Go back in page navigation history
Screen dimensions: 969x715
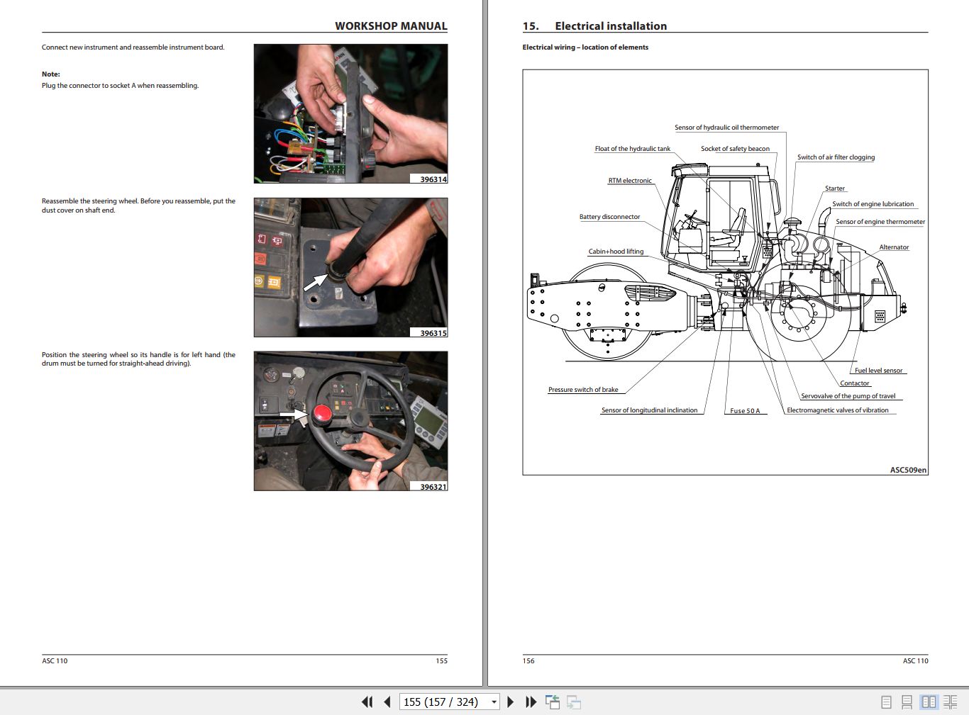pos(553,702)
